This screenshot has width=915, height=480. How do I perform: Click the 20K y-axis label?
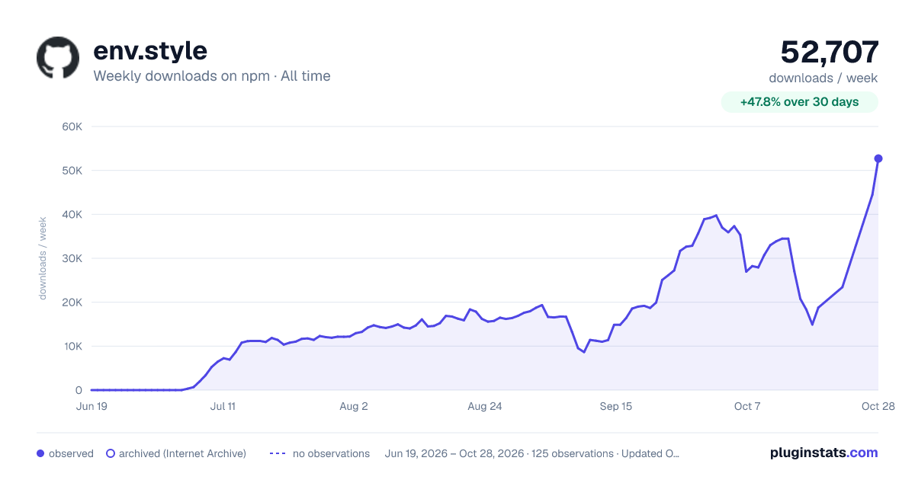(x=72, y=302)
